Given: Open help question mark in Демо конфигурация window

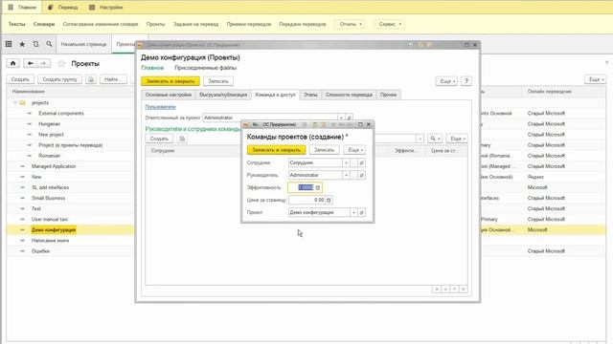Looking at the screenshot, I should (x=466, y=81).
